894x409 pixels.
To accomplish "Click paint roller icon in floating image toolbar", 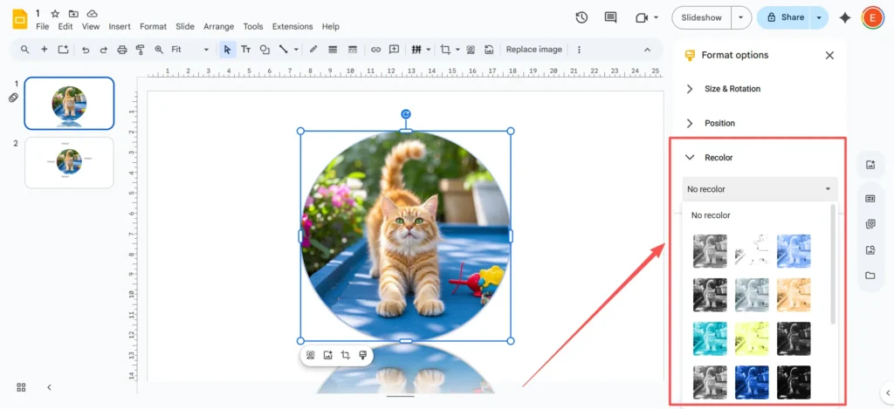I will (362, 355).
